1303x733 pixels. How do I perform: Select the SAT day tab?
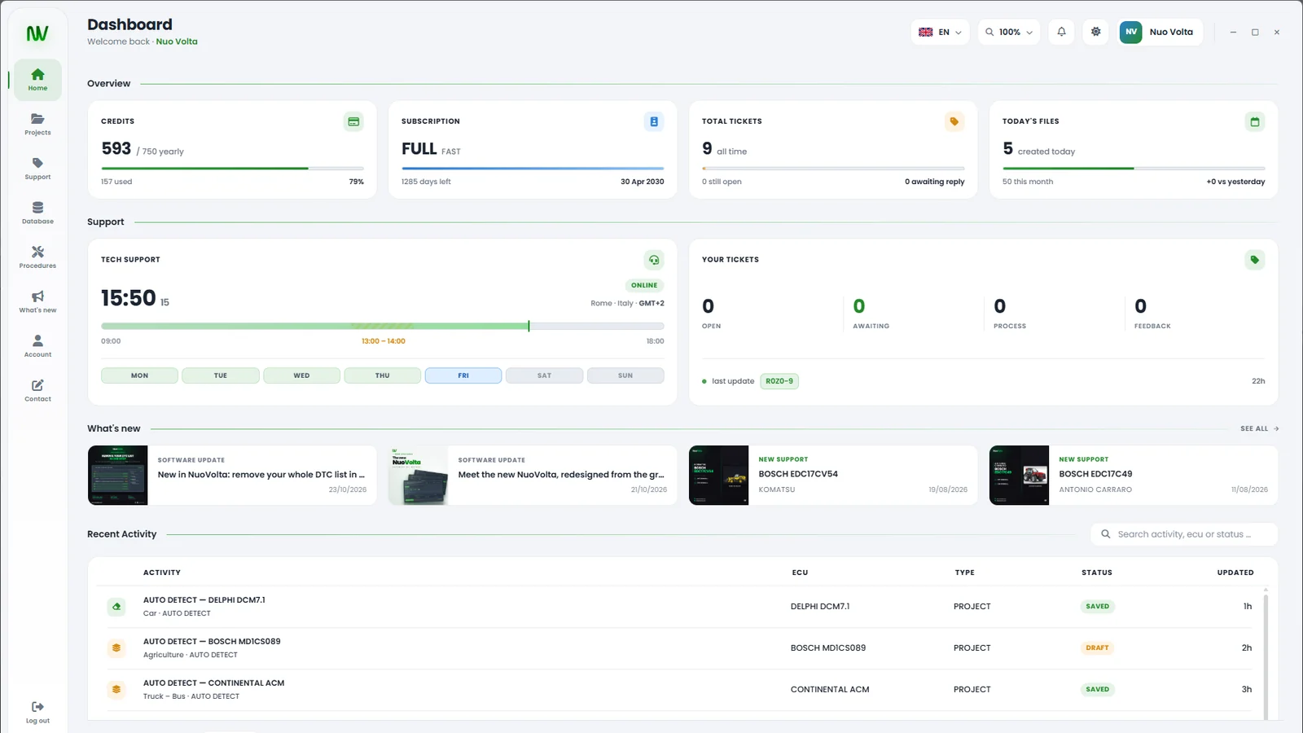pos(544,375)
